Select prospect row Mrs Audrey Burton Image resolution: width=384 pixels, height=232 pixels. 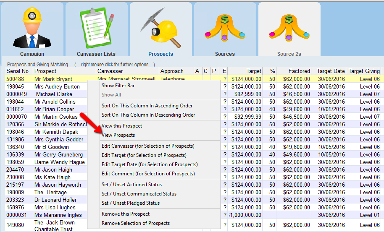click(57, 86)
